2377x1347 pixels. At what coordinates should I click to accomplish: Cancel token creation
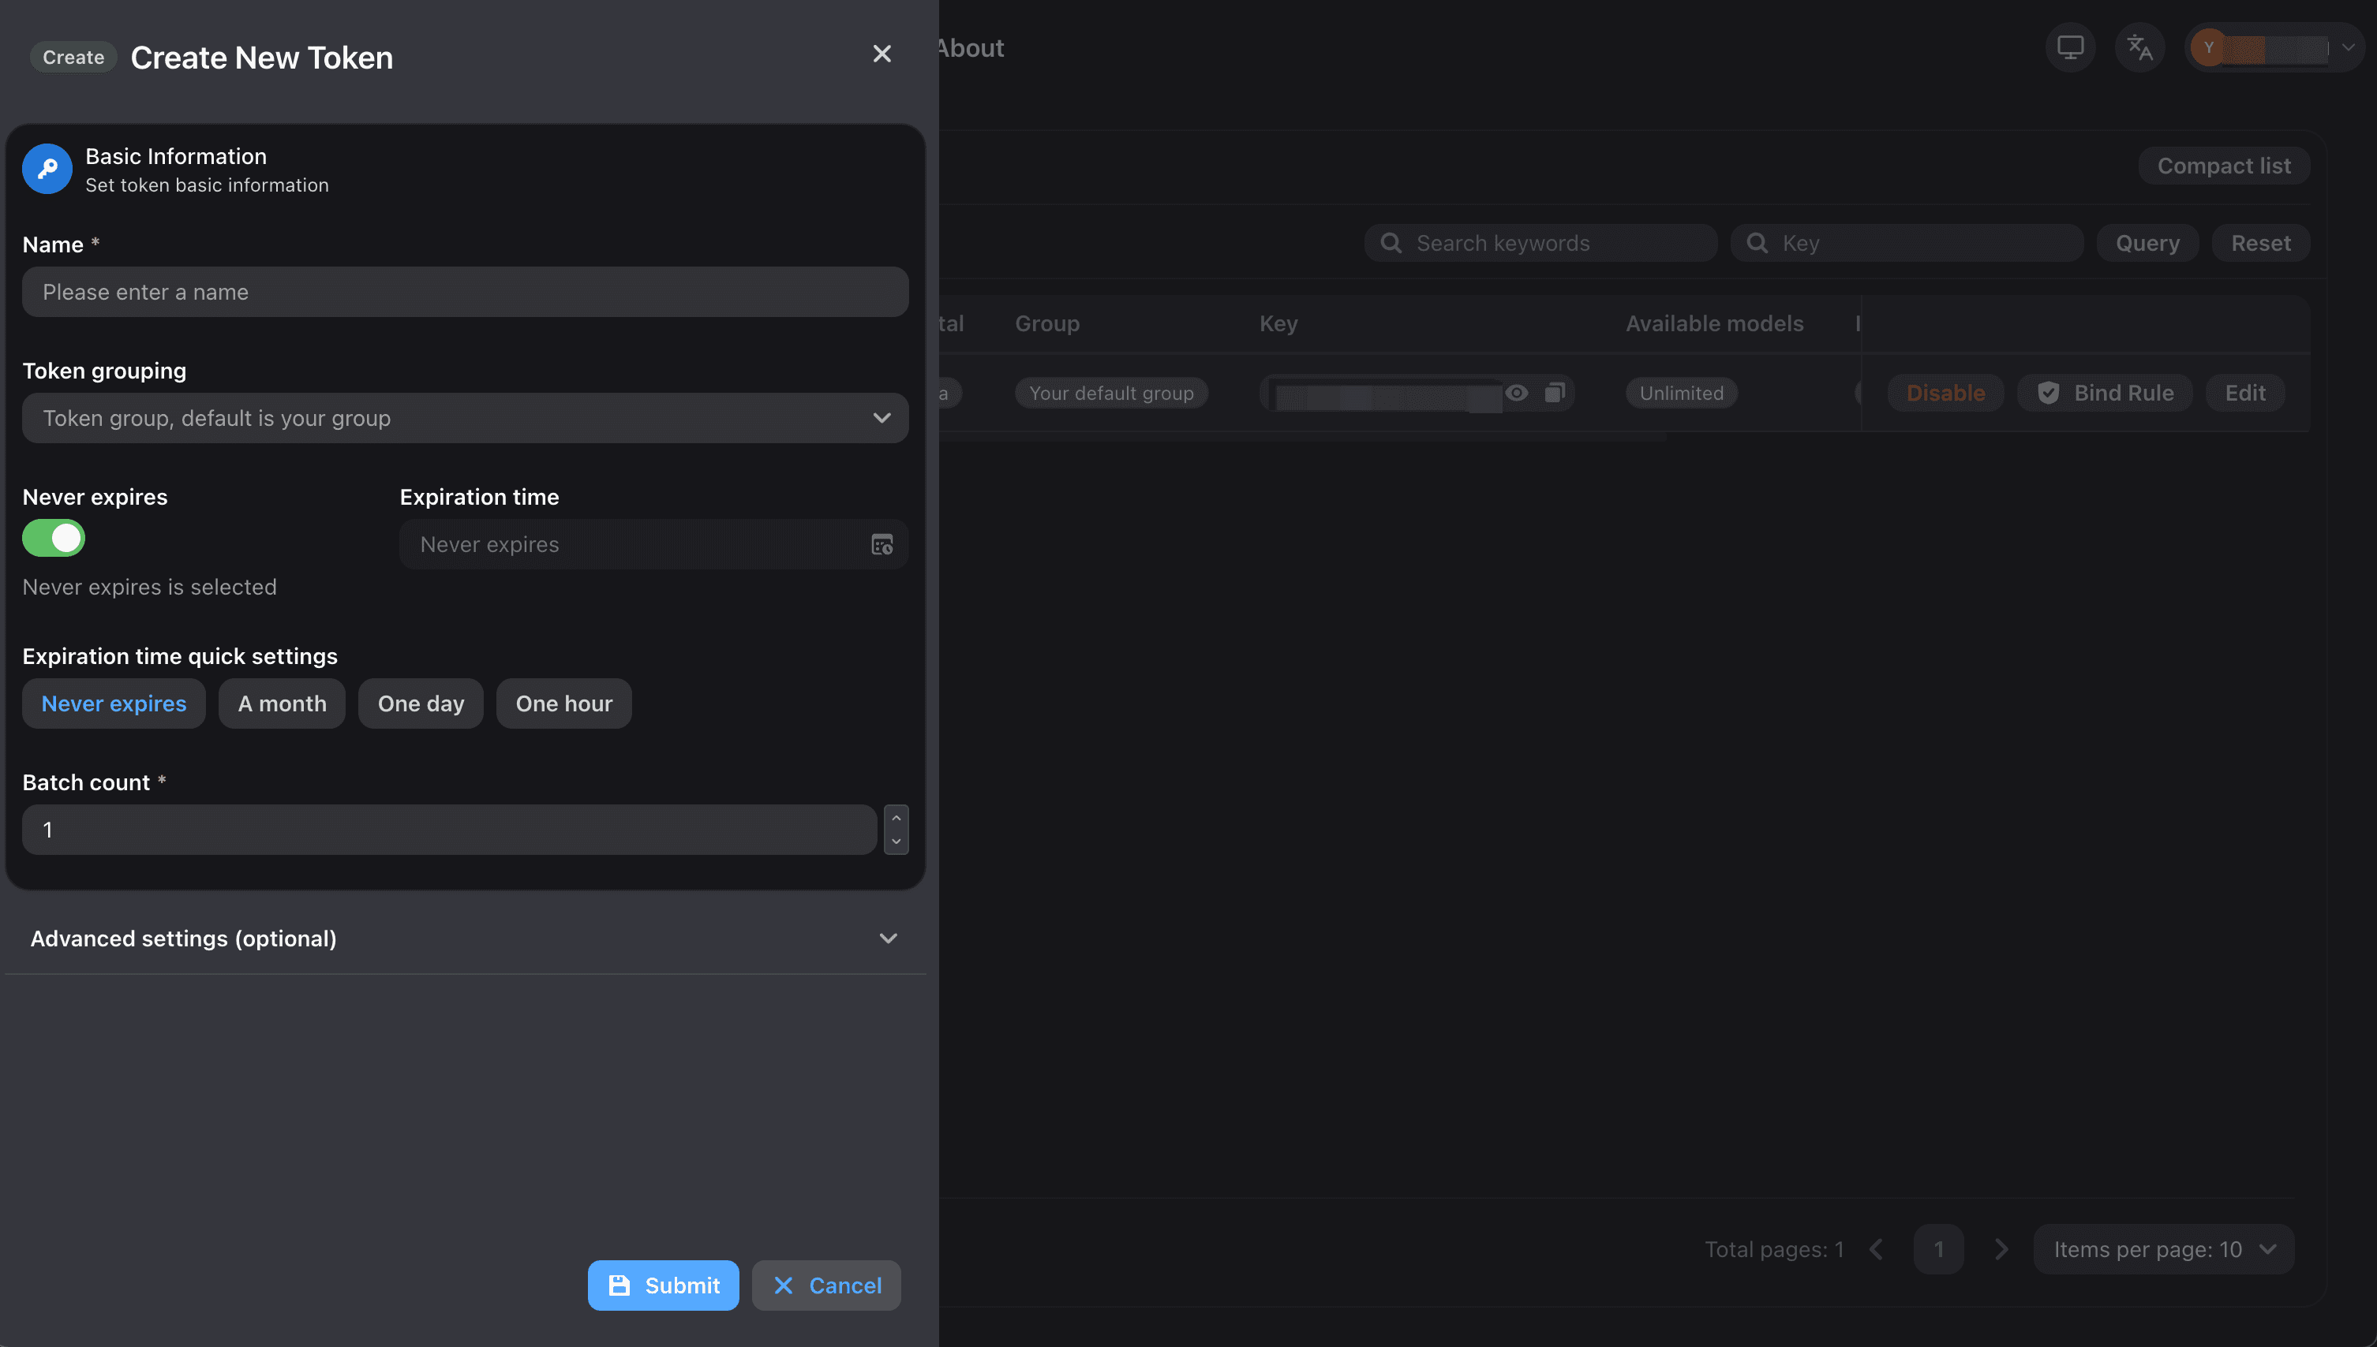tap(825, 1286)
